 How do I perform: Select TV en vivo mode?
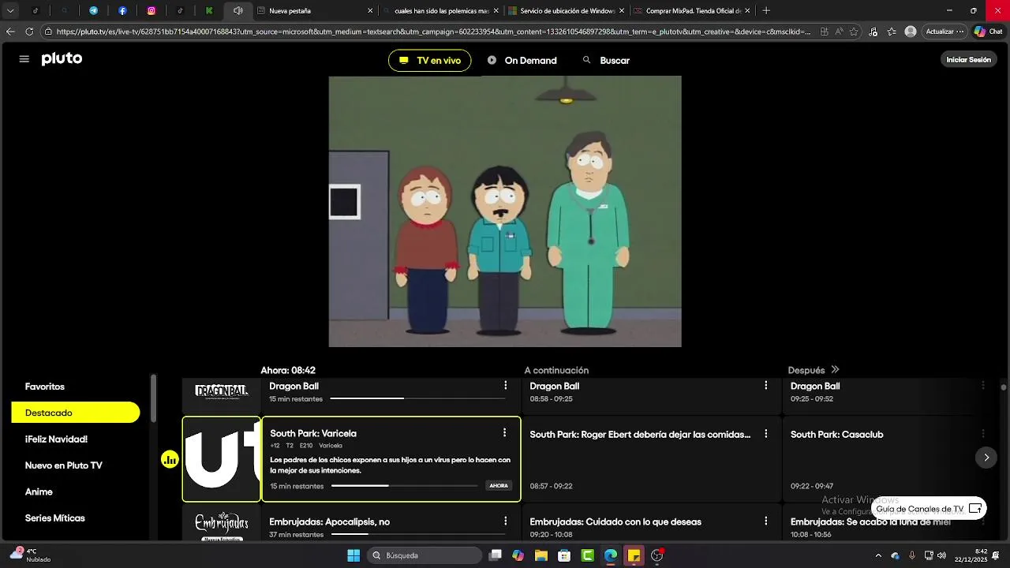click(x=429, y=61)
